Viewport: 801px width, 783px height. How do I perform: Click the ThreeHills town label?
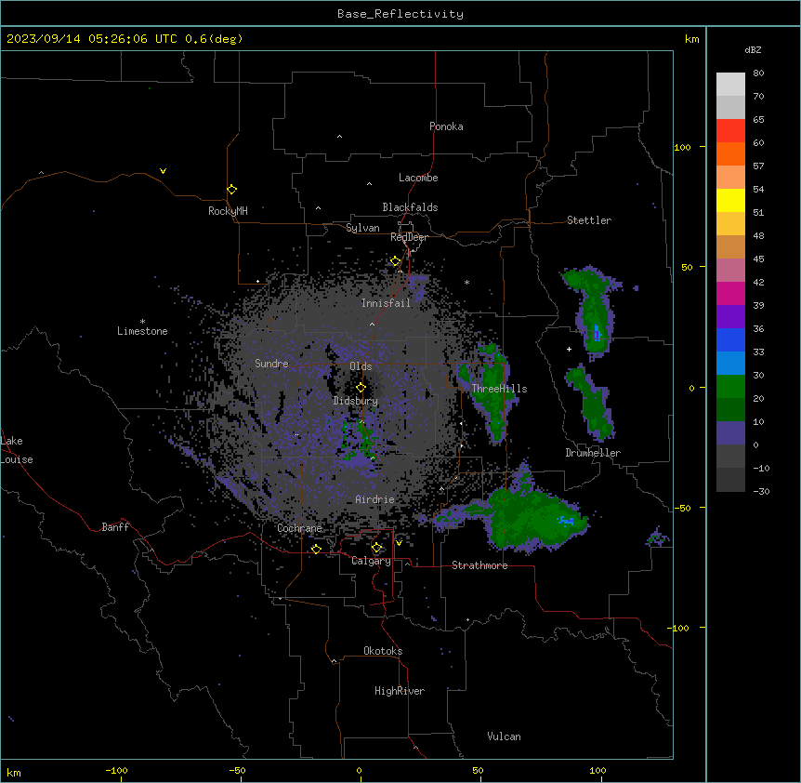tap(499, 389)
